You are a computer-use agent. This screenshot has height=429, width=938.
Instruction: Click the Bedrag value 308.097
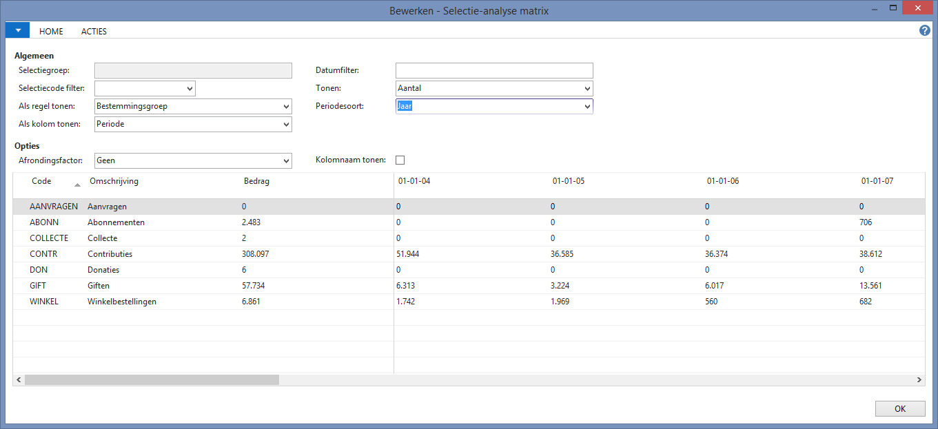[256, 254]
